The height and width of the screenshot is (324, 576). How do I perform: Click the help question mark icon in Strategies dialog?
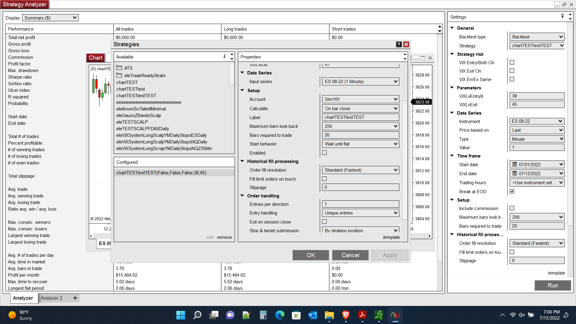coord(399,44)
